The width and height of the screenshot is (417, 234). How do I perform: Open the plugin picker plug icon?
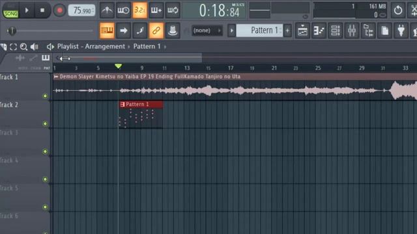coord(401,31)
